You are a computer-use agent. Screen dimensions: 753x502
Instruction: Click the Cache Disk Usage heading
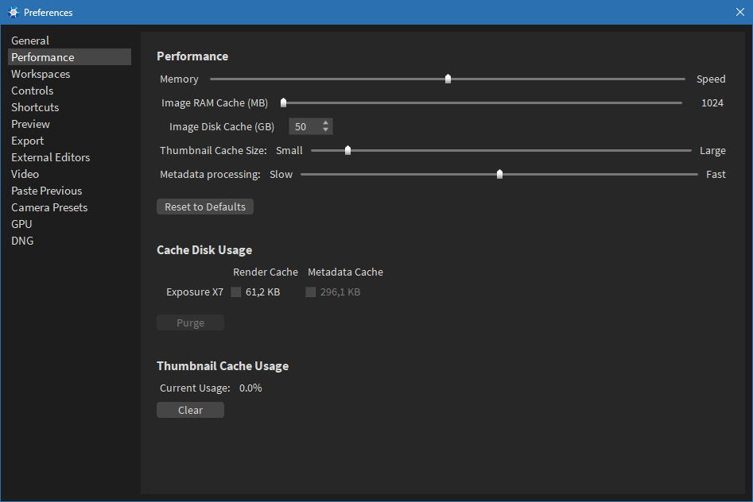click(x=204, y=250)
